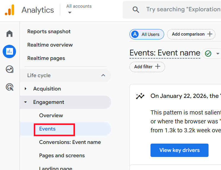Click the Add filter button
This screenshot has width=221, height=170.
coord(147,67)
